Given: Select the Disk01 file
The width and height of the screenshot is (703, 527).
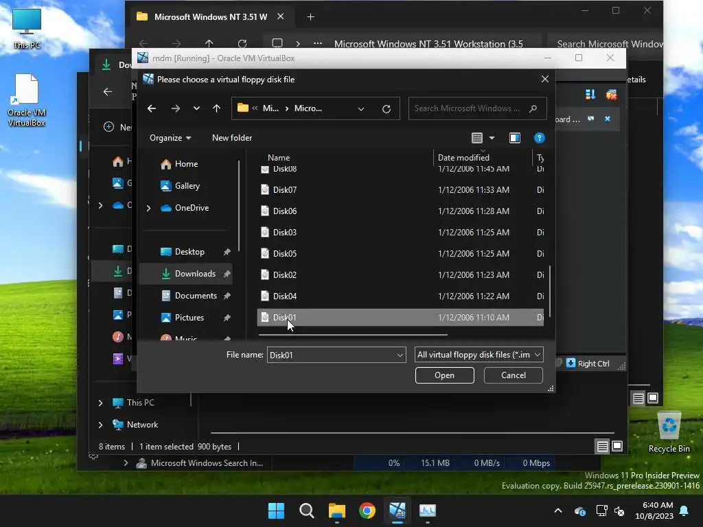Looking at the screenshot, I should pyautogui.click(x=400, y=318).
